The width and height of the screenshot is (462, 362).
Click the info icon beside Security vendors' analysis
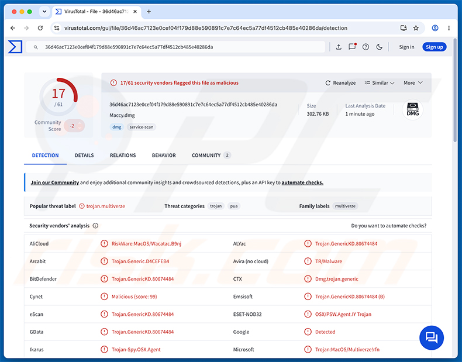point(95,226)
